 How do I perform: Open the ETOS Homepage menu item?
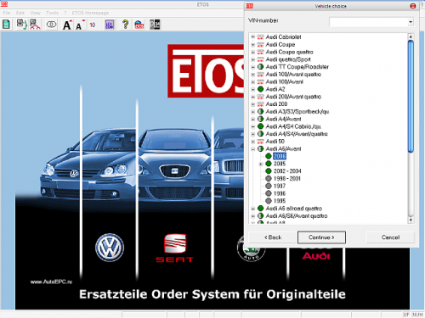pos(90,13)
